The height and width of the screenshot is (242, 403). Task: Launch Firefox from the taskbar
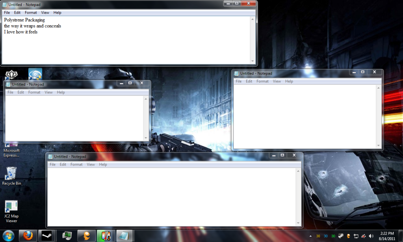click(x=28, y=236)
